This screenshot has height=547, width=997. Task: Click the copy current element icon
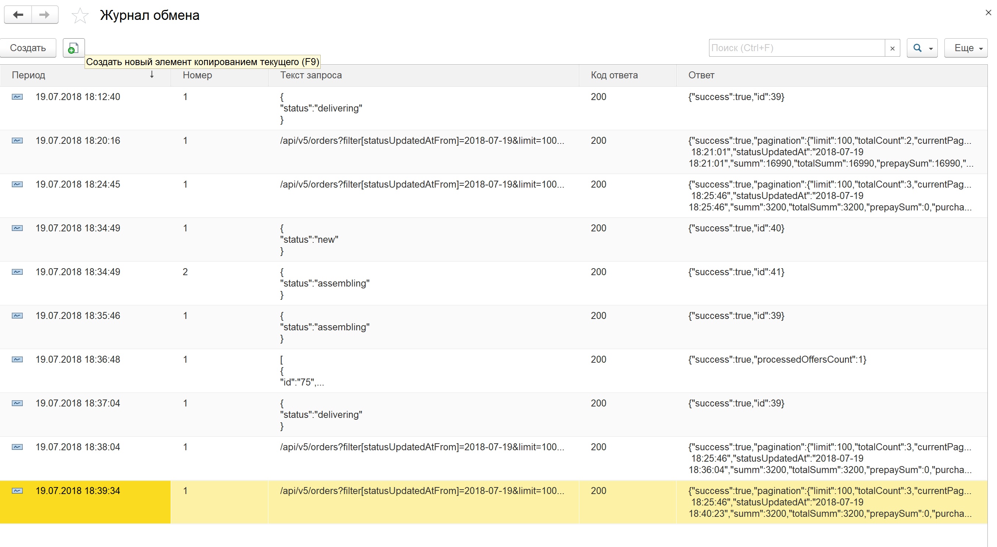coord(74,48)
